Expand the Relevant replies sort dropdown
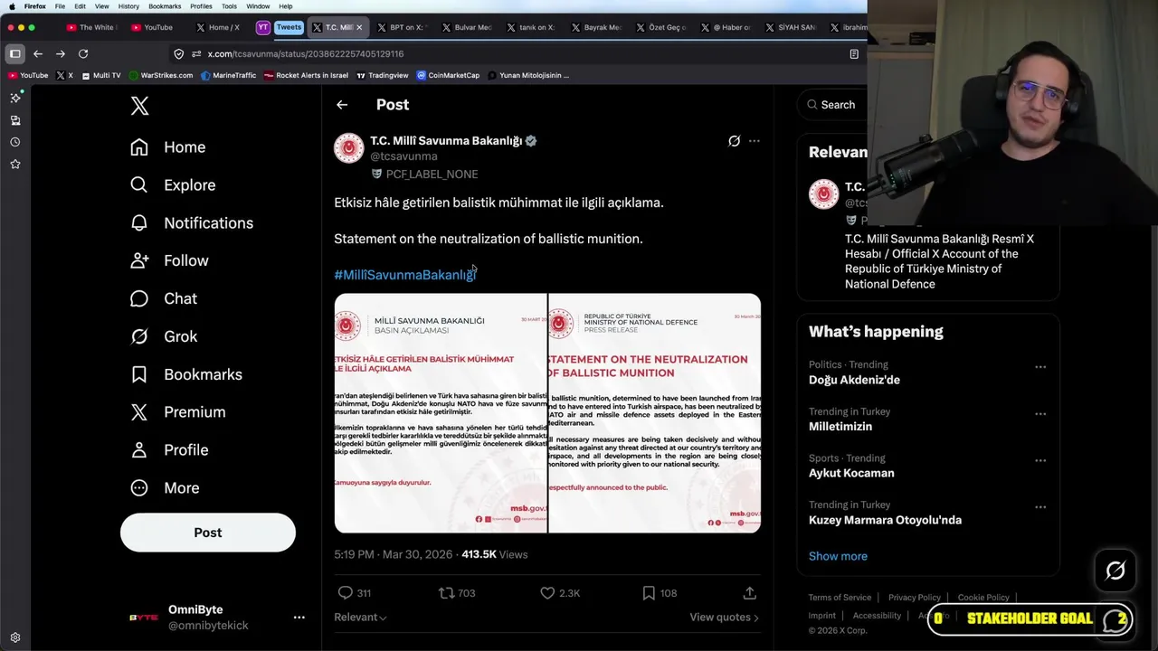 (x=360, y=618)
